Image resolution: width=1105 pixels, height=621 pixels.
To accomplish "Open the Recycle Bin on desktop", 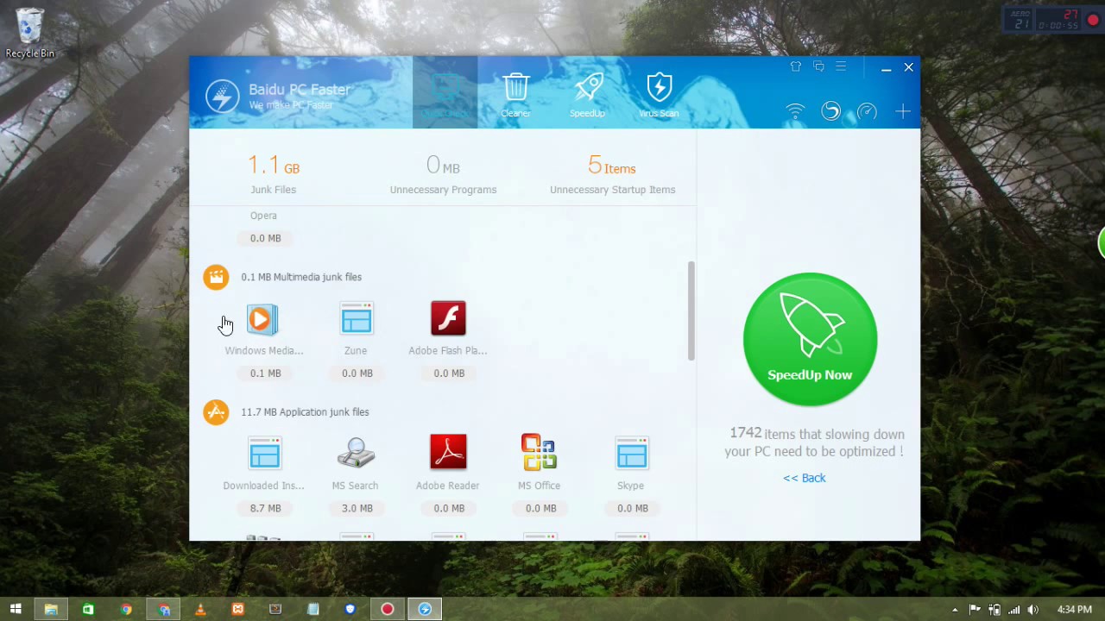I will point(29,34).
